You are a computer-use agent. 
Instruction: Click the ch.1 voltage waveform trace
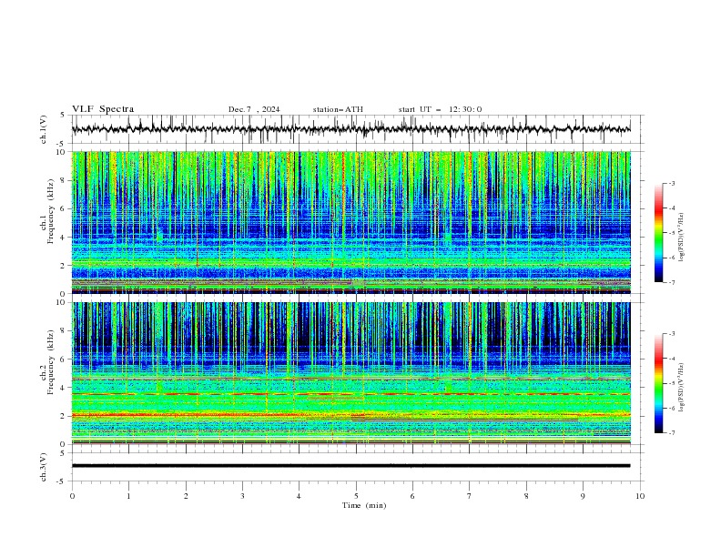[x=350, y=129]
